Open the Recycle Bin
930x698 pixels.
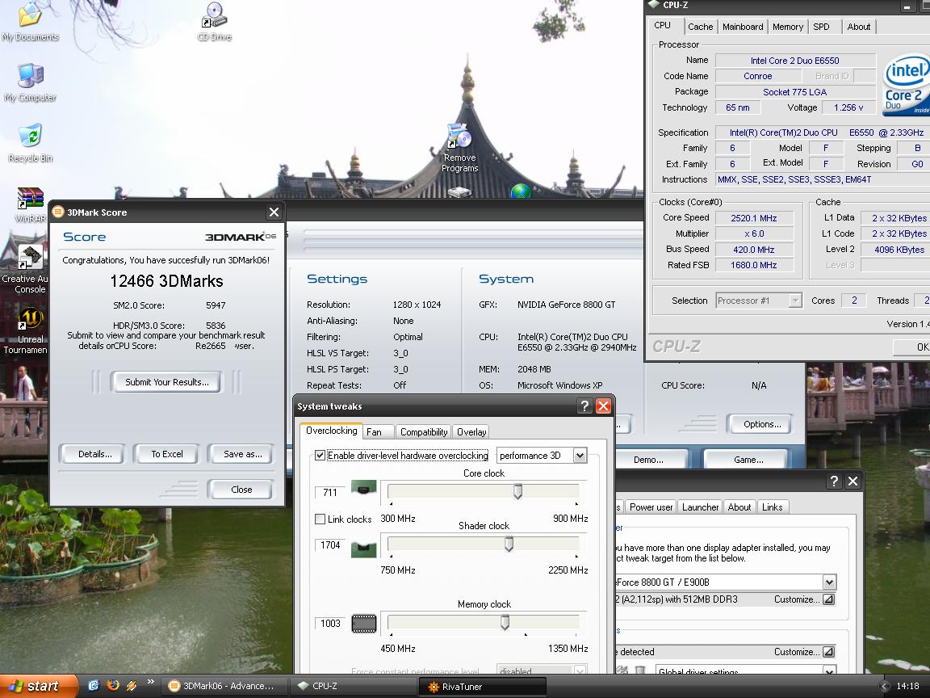[x=30, y=142]
